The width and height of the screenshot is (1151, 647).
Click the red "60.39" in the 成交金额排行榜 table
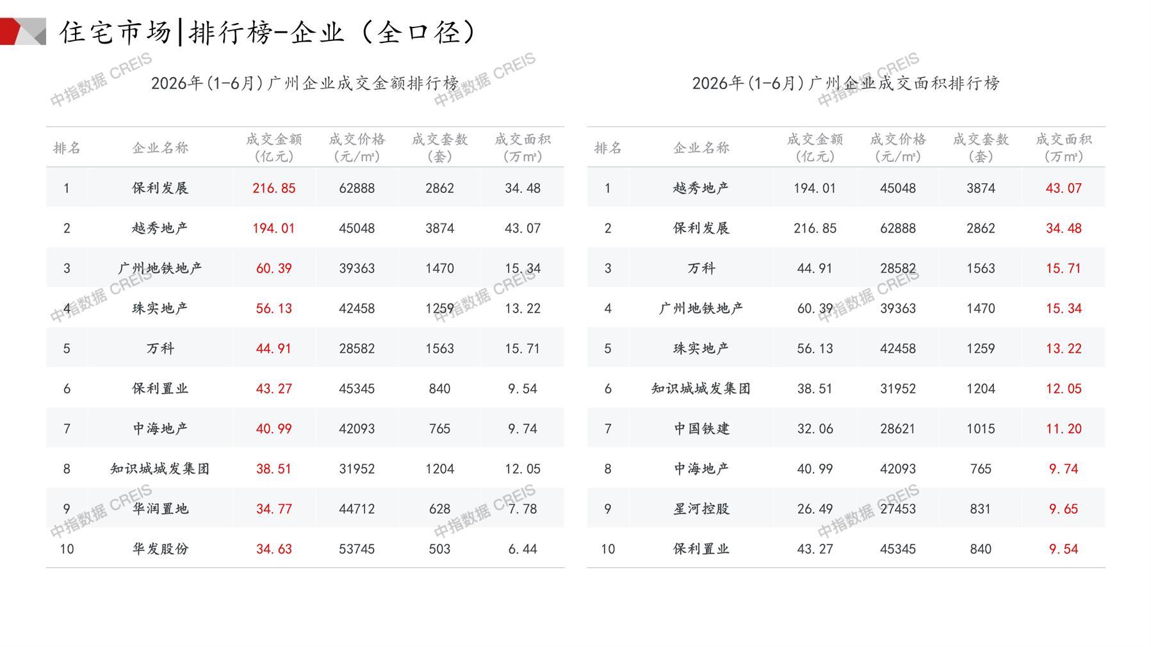[273, 268]
